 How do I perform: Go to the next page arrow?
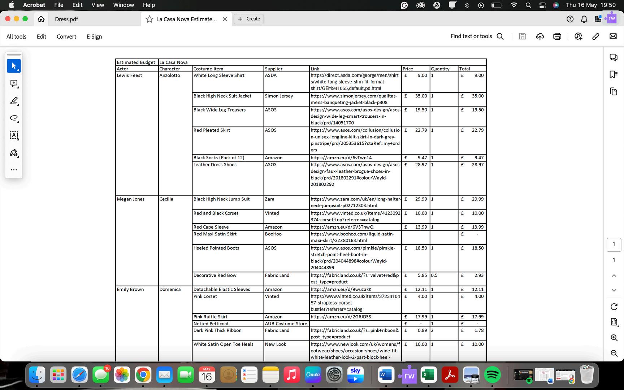(614, 290)
